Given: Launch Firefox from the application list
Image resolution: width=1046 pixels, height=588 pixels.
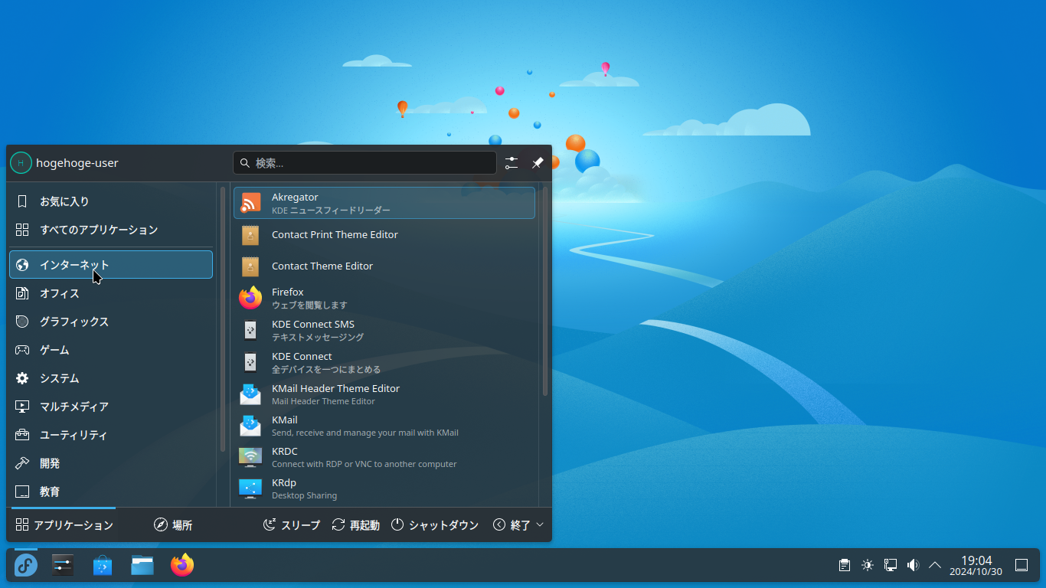Looking at the screenshot, I should tap(384, 298).
